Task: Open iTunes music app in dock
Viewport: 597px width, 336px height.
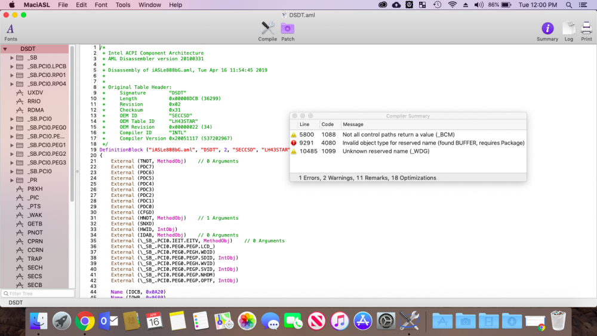Action: (340, 321)
